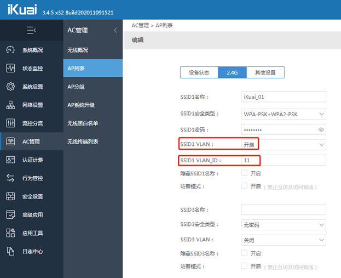Click the 系统概况 dashboard icon in sidebar
Image resolution: width=341 pixels, height=278 pixels.
(10, 50)
